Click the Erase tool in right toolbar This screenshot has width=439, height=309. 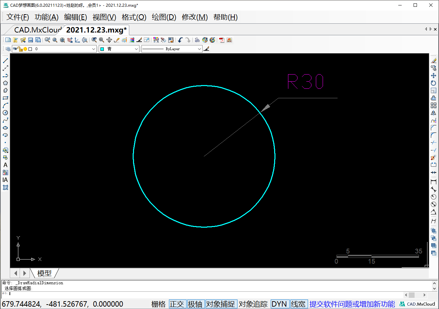tap(434, 61)
